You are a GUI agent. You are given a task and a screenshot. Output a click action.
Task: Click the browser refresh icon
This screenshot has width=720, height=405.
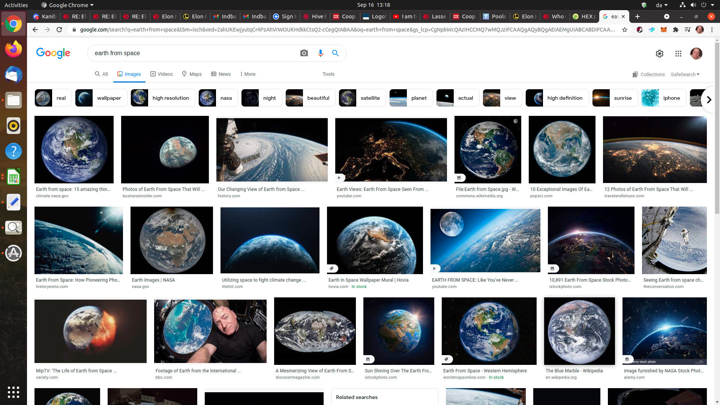[59, 29]
